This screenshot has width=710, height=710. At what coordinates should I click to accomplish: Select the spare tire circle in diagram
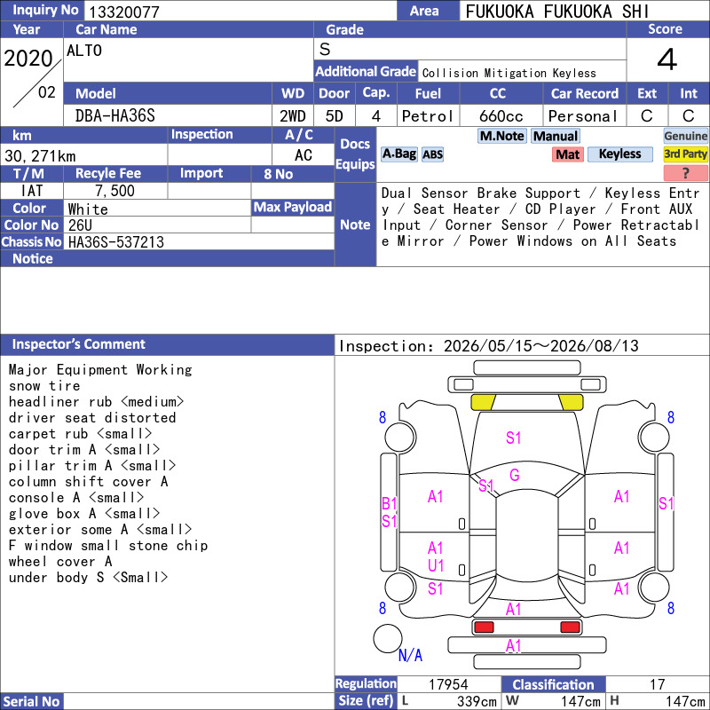[387, 638]
